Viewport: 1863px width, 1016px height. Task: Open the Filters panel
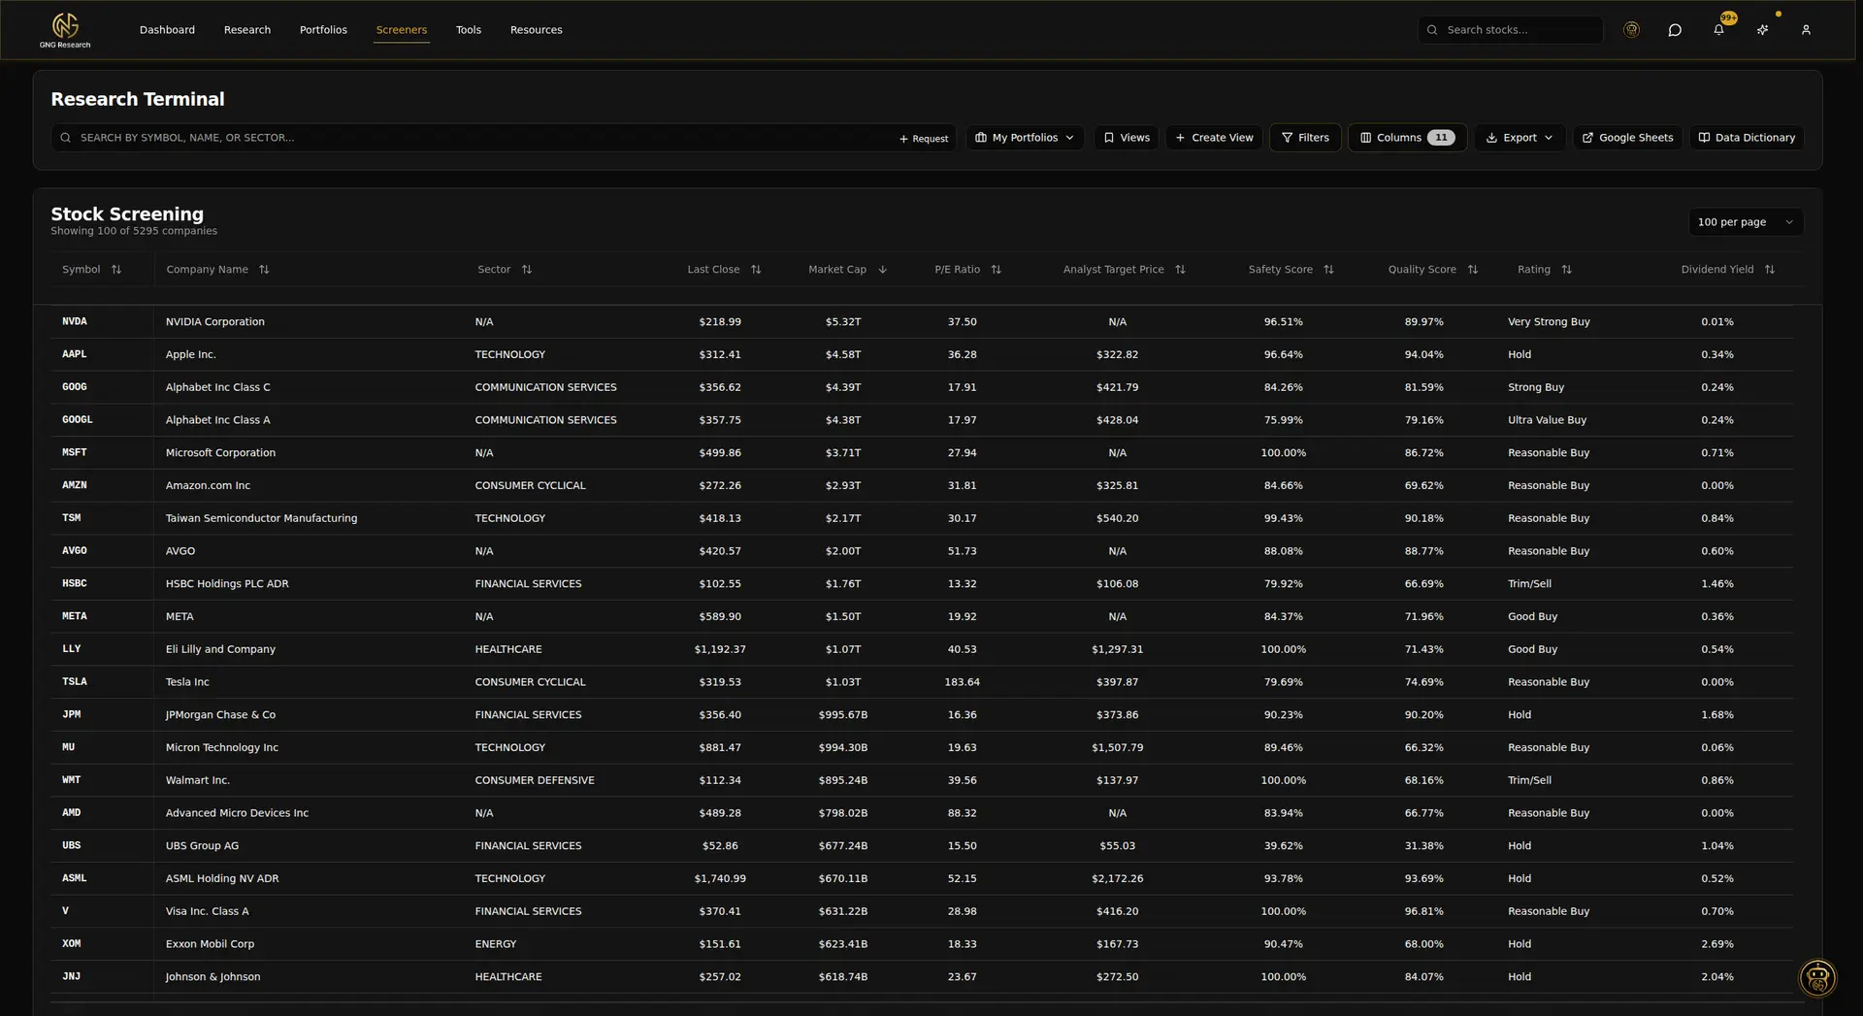tap(1305, 138)
